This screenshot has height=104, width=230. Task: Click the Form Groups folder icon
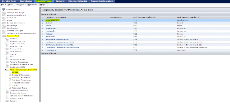click(x=8, y=51)
